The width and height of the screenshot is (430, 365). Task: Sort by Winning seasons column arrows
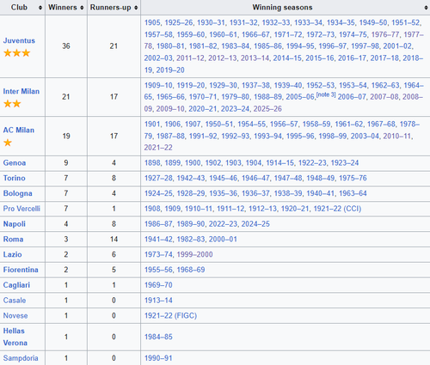426,8
